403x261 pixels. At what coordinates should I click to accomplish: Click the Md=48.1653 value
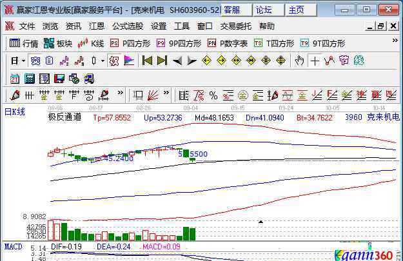(214, 118)
